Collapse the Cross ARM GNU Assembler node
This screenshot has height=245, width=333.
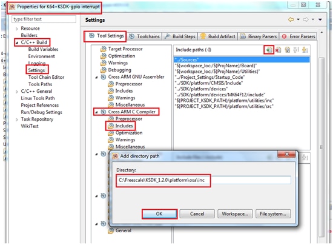coord(96,77)
